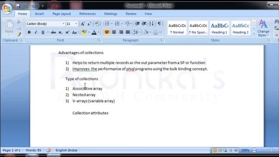Click English (India) language indicator
Screen dimensions: 279x157
pyautogui.click(x=66, y=150)
